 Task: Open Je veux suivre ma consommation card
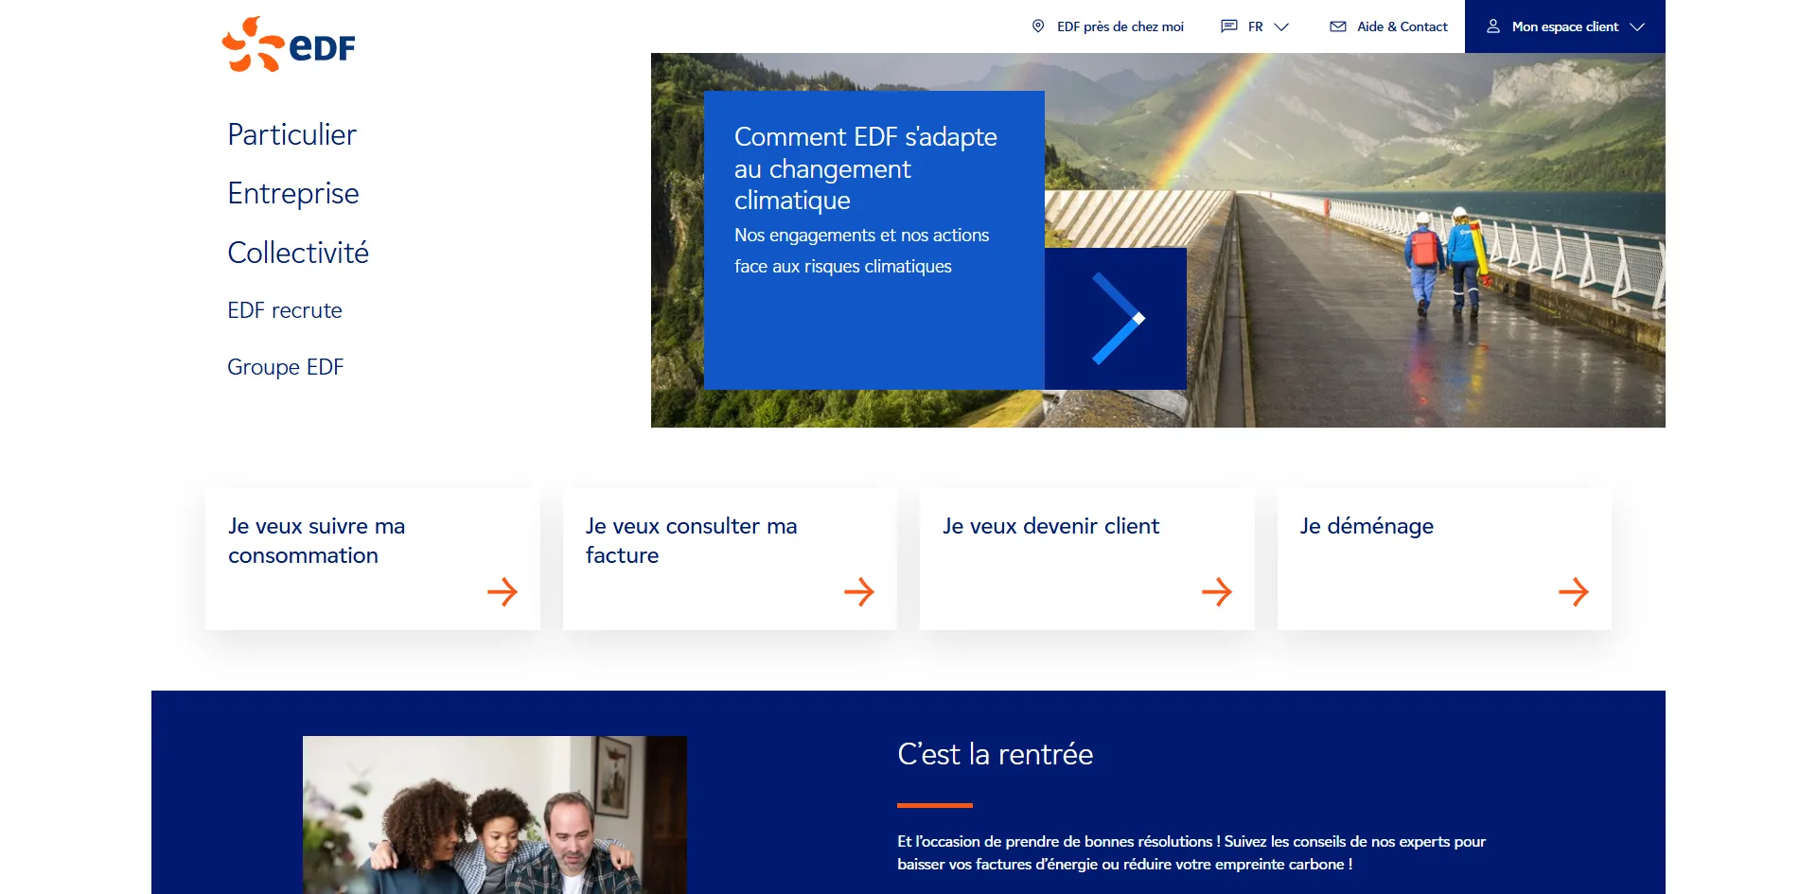tap(373, 559)
